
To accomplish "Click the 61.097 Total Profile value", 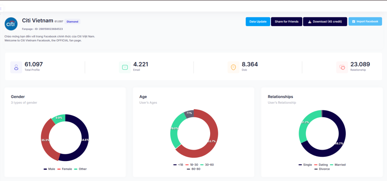I will [x=34, y=64].
